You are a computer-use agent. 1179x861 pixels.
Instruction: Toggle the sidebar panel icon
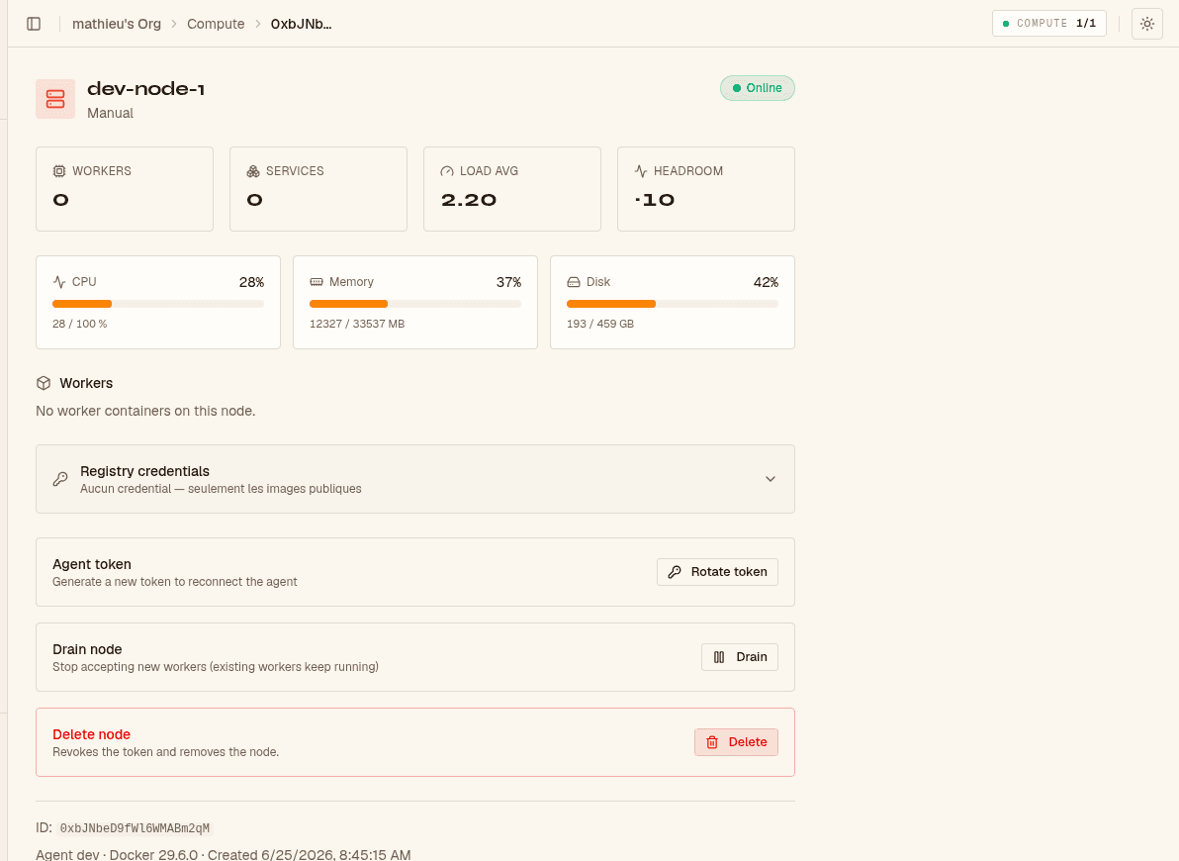click(x=34, y=24)
